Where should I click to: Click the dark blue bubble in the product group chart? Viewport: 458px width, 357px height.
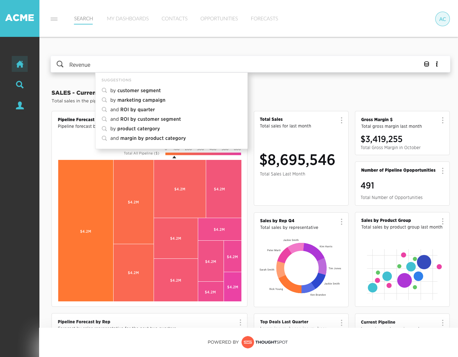pyautogui.click(x=424, y=262)
